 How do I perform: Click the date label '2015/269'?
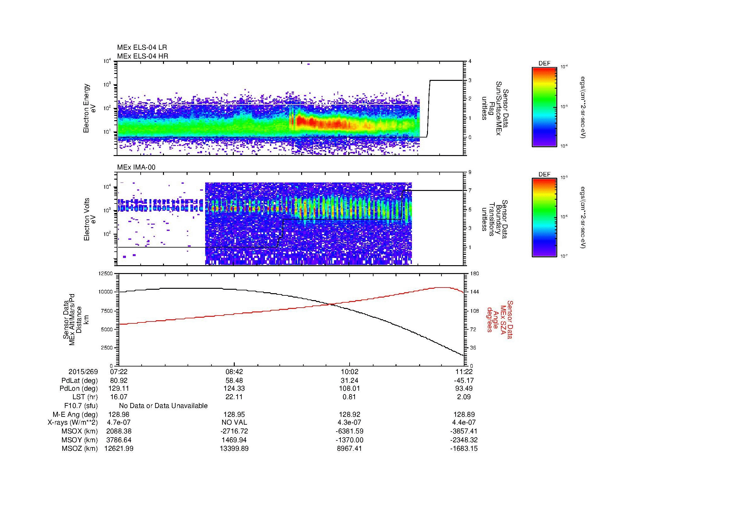[x=83, y=372]
